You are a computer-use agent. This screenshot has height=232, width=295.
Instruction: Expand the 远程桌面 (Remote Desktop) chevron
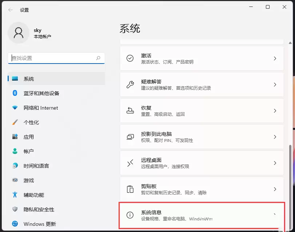coord(275,163)
